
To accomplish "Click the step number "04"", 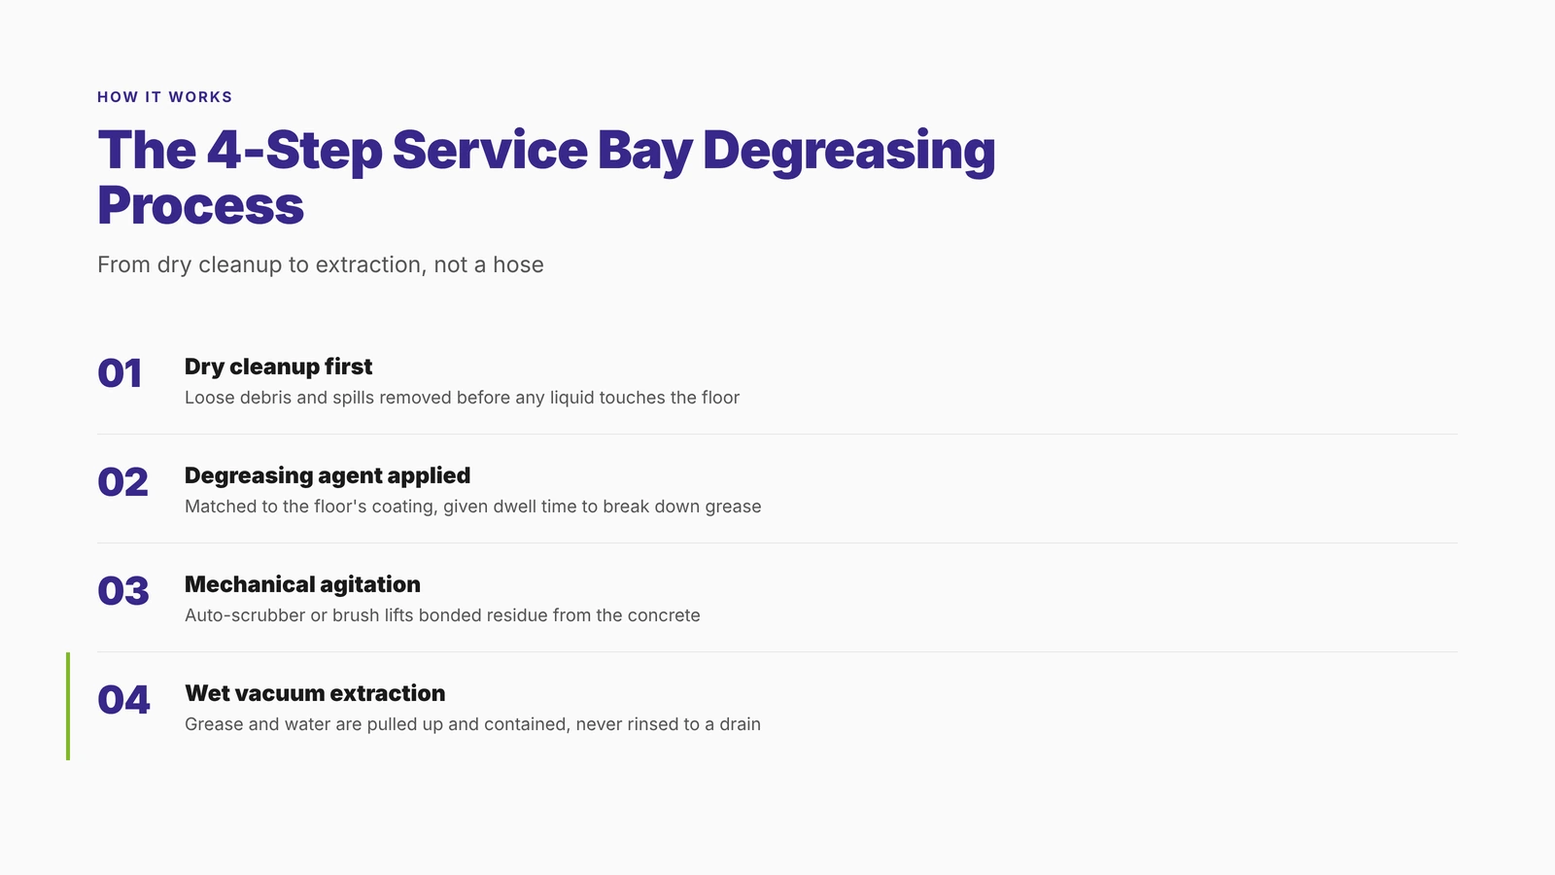I will pyautogui.click(x=123, y=700).
